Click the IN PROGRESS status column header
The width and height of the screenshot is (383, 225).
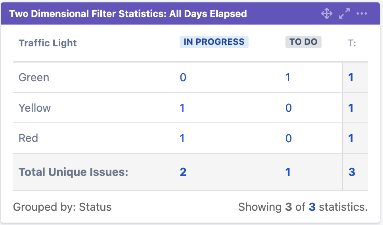point(214,42)
